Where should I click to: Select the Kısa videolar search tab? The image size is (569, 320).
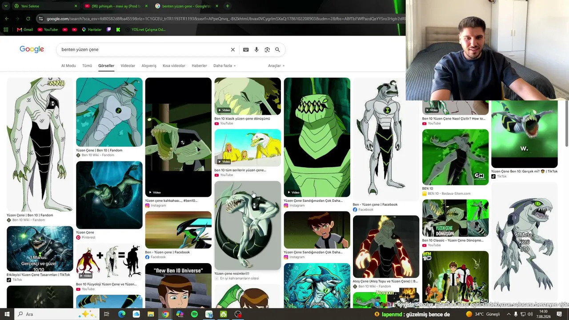174,66
